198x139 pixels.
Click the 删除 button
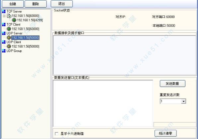(35, 4)
